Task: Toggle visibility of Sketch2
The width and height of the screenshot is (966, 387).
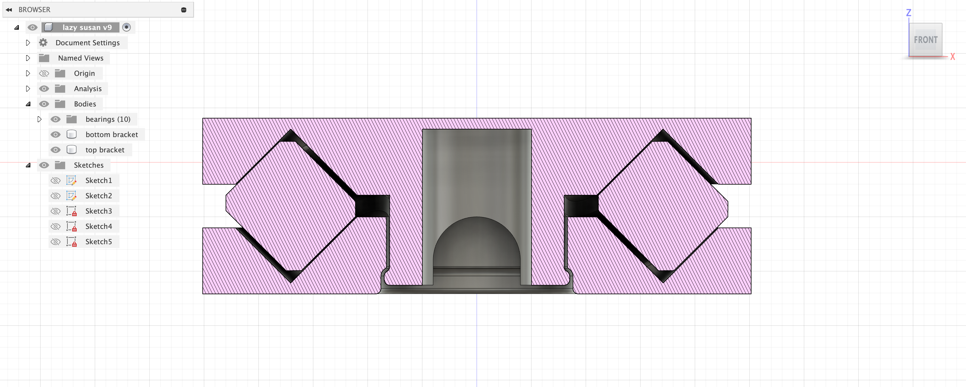Action: 56,196
